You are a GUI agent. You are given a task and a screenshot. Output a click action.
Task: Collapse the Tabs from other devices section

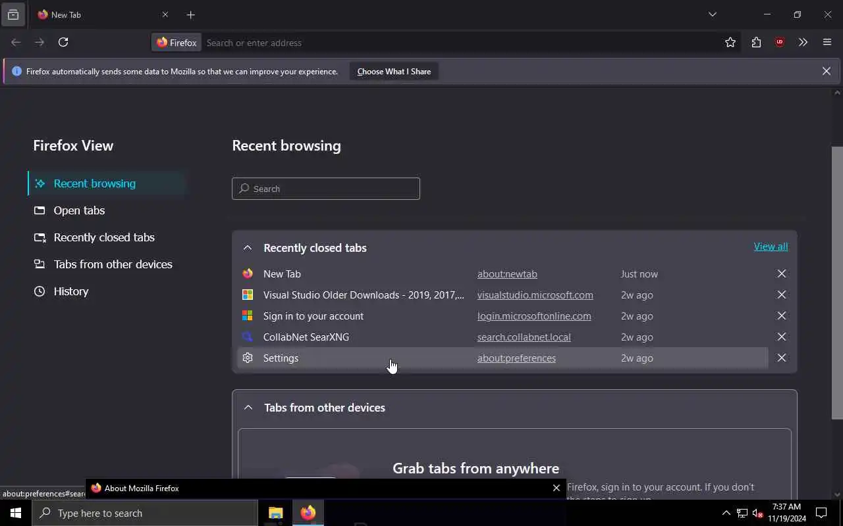248,408
